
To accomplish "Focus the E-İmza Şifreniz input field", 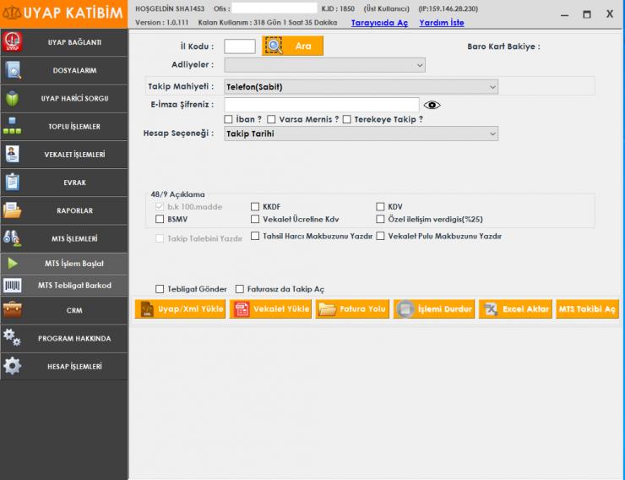I will tap(321, 105).
